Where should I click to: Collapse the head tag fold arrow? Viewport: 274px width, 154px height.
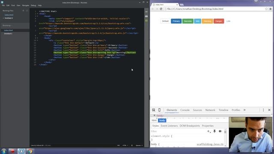coord(37,16)
